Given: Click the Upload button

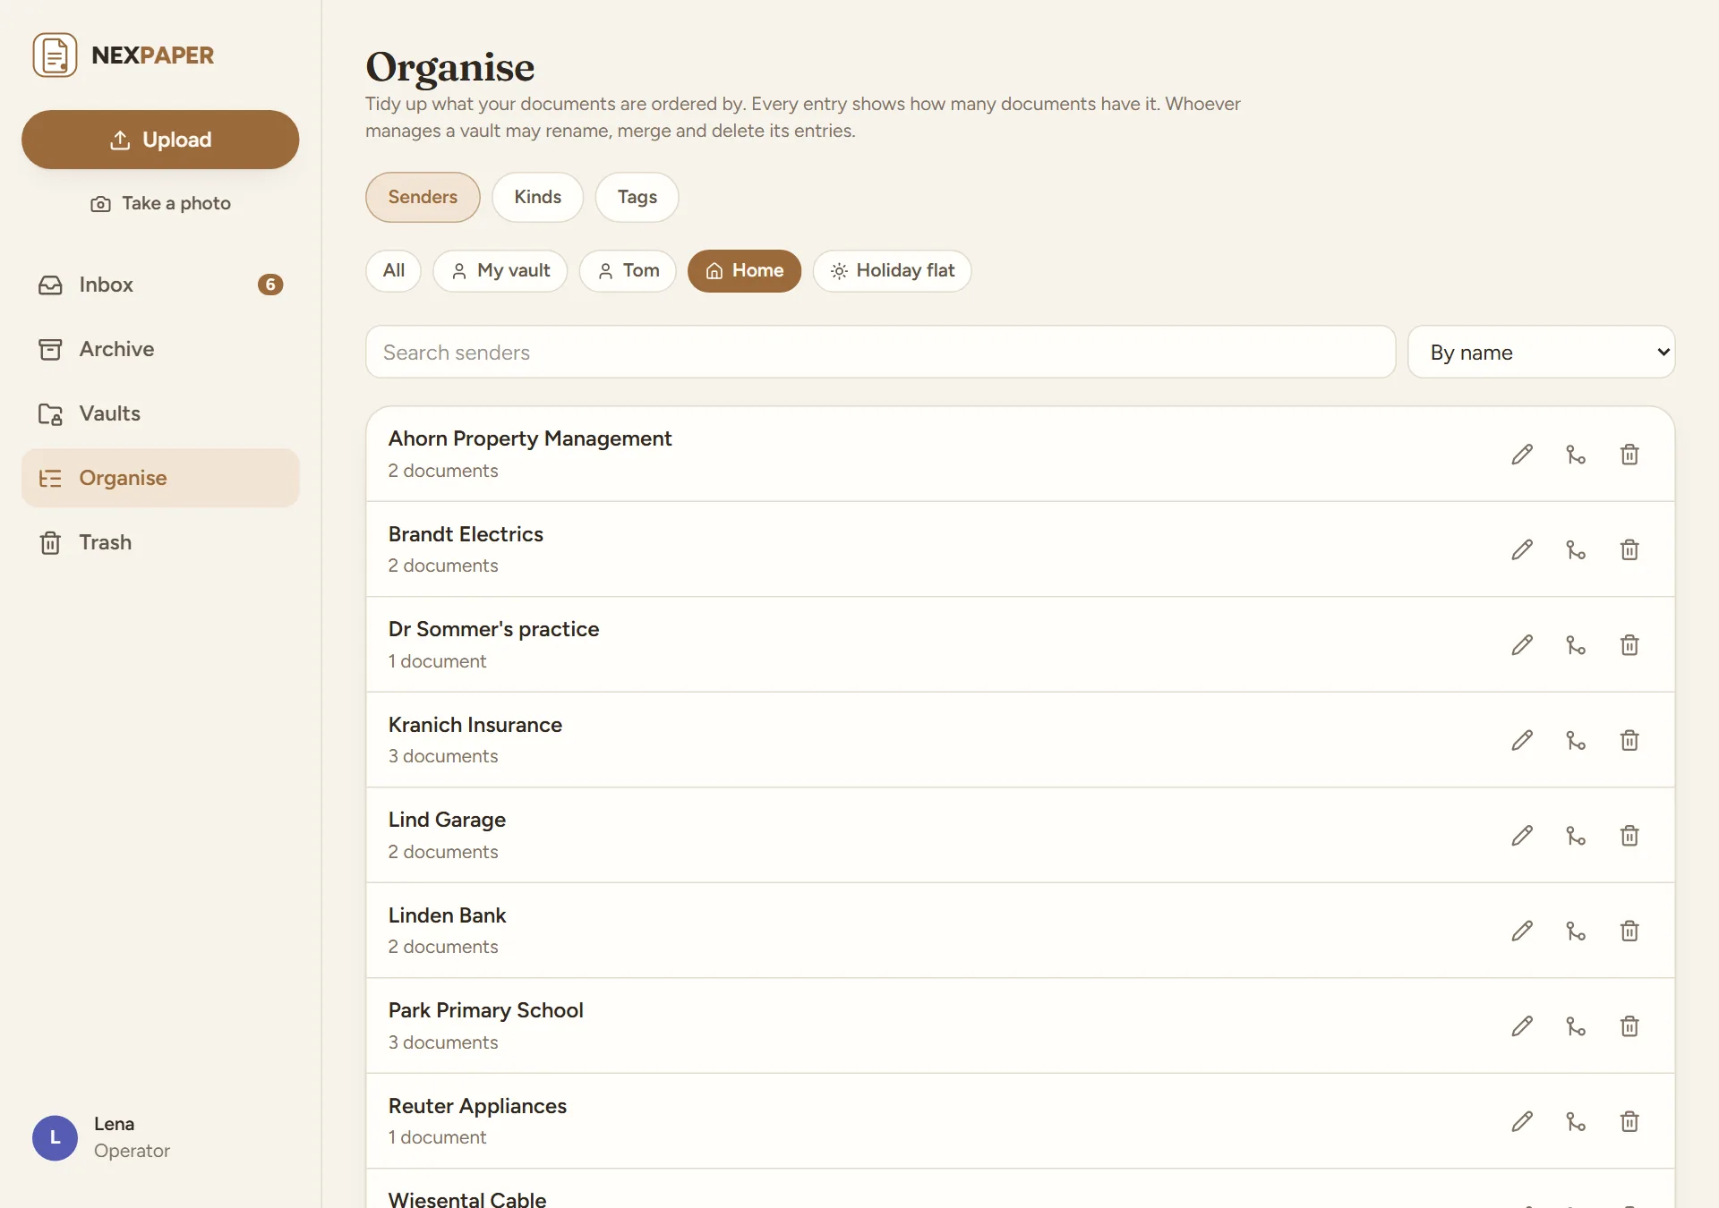Looking at the screenshot, I should point(160,140).
